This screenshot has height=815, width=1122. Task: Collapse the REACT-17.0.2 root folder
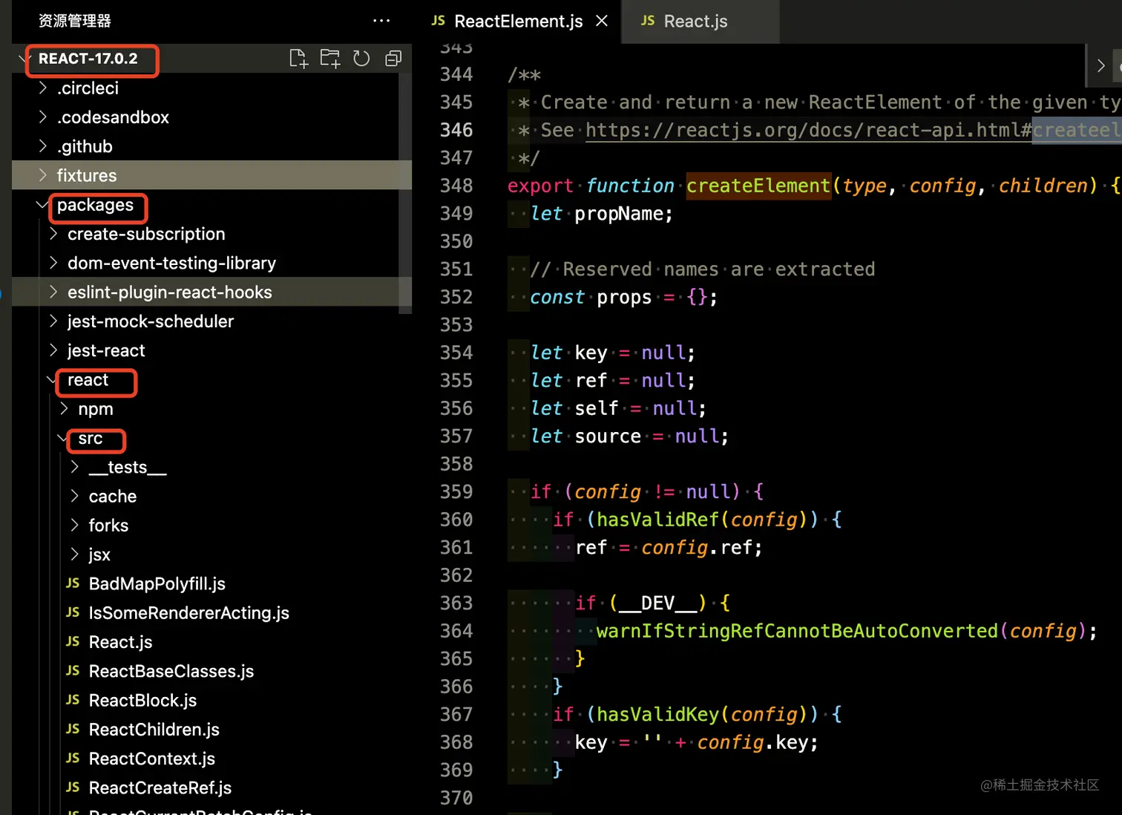click(24, 58)
